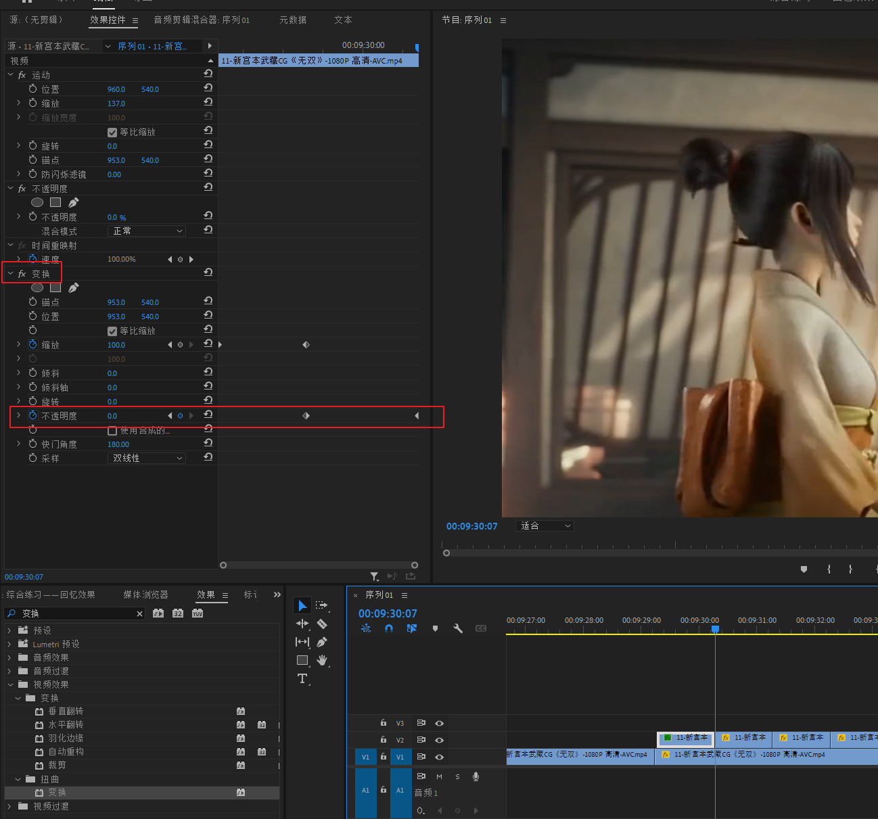This screenshot has width=878, height=819.
Task: Uncheck 等比缩放 under the 变换 effect
Action: pos(112,331)
